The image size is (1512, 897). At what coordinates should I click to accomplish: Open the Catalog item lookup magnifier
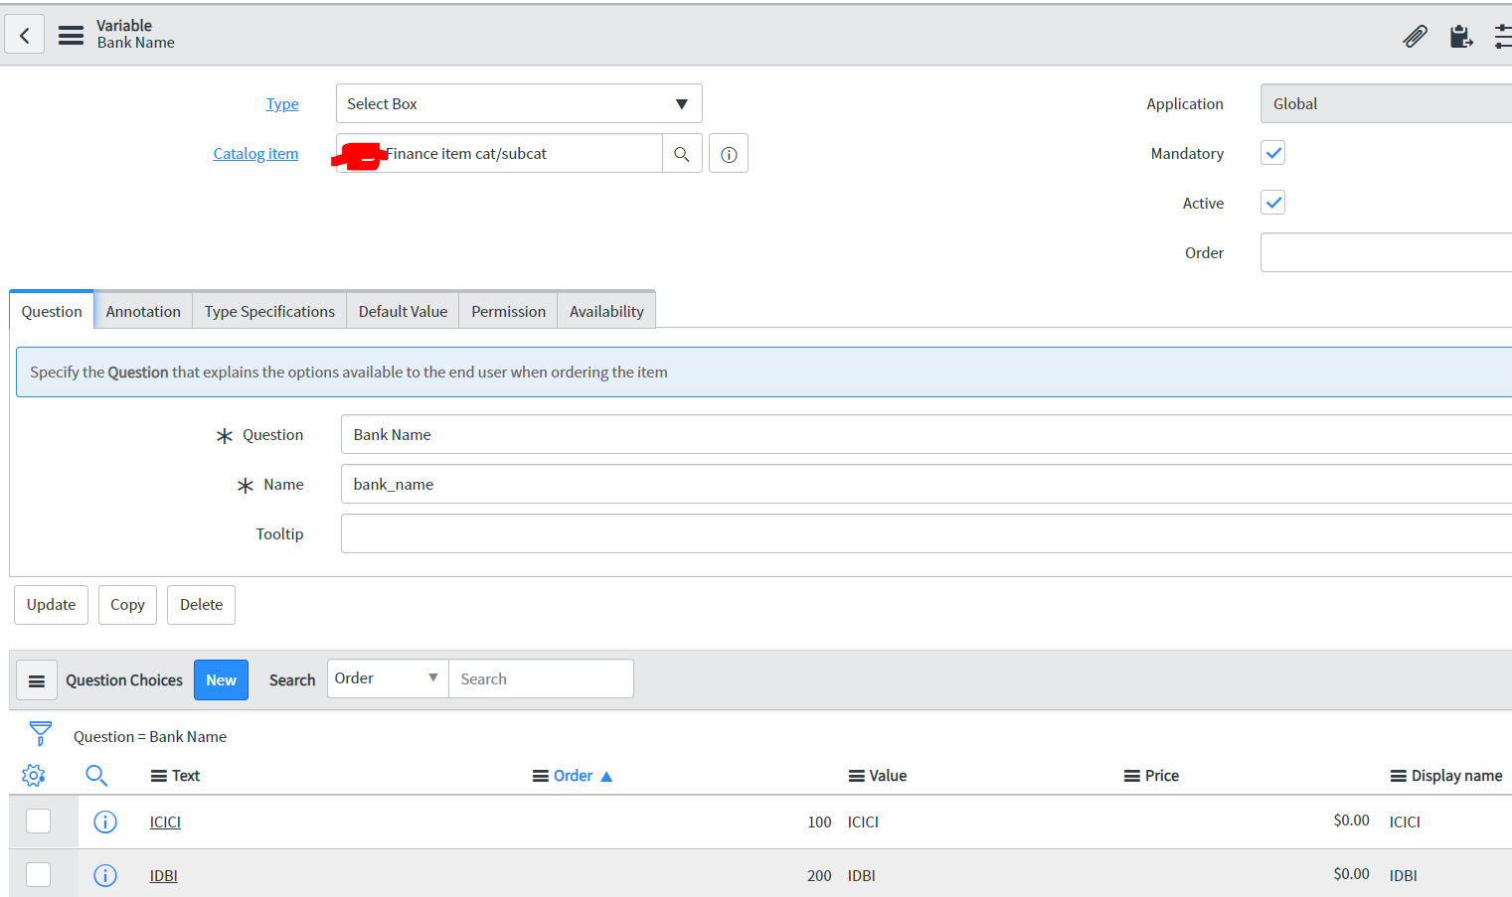pyautogui.click(x=683, y=153)
